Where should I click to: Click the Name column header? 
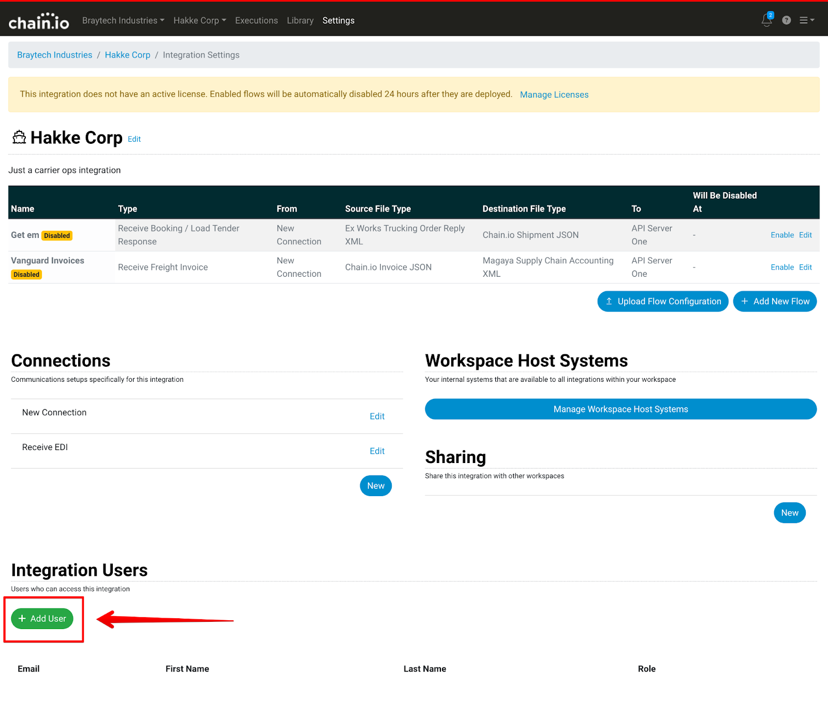coord(23,208)
